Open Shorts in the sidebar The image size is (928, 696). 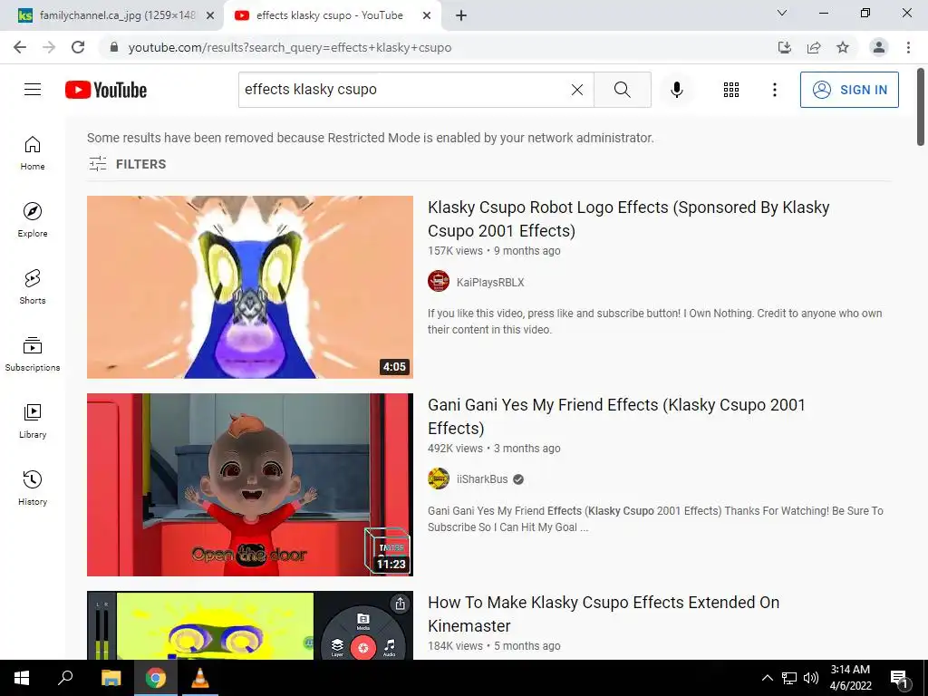click(33, 287)
